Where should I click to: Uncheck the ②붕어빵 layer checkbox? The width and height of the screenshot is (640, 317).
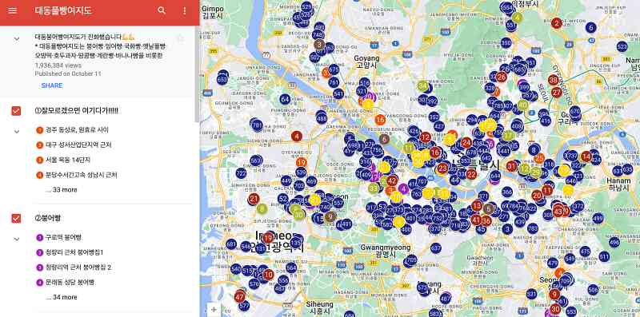click(x=16, y=219)
